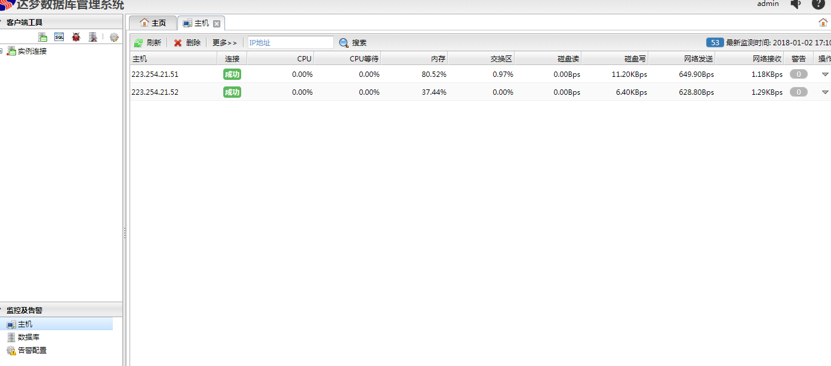The image size is (831, 366).
Task: Click the 成功 badge for 223.254.21.51
Action: (232, 75)
